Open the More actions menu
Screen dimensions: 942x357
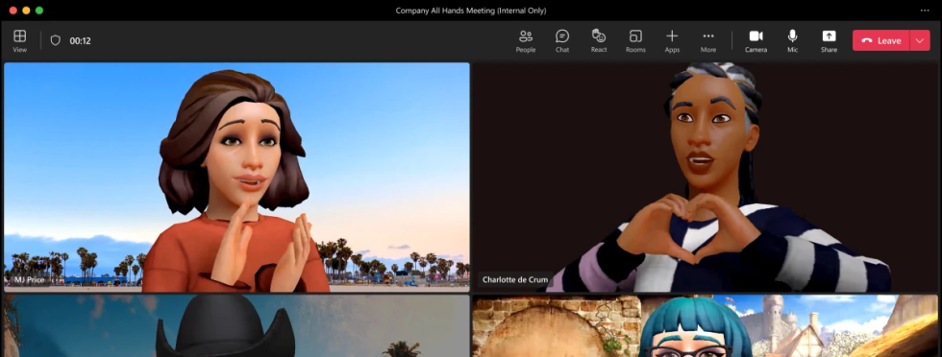click(708, 40)
